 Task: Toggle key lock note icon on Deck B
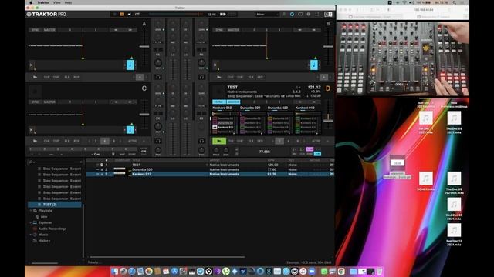314,65
